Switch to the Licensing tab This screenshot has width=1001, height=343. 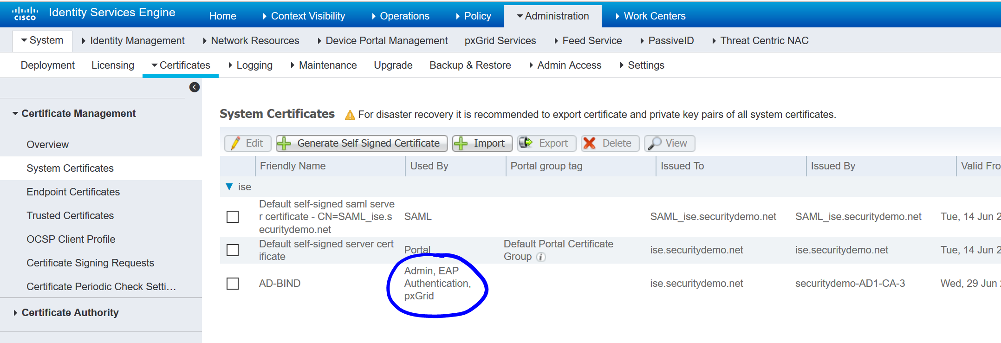(113, 65)
